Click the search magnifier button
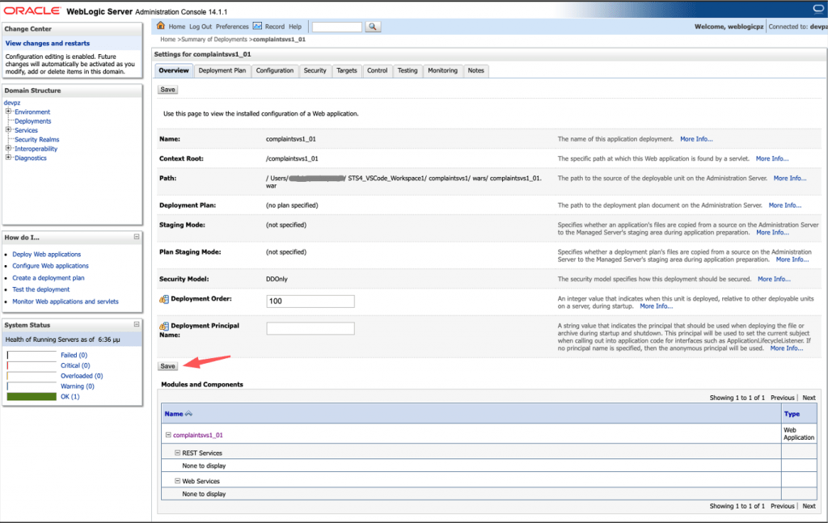Image resolution: width=828 pixels, height=523 pixels. [372, 27]
